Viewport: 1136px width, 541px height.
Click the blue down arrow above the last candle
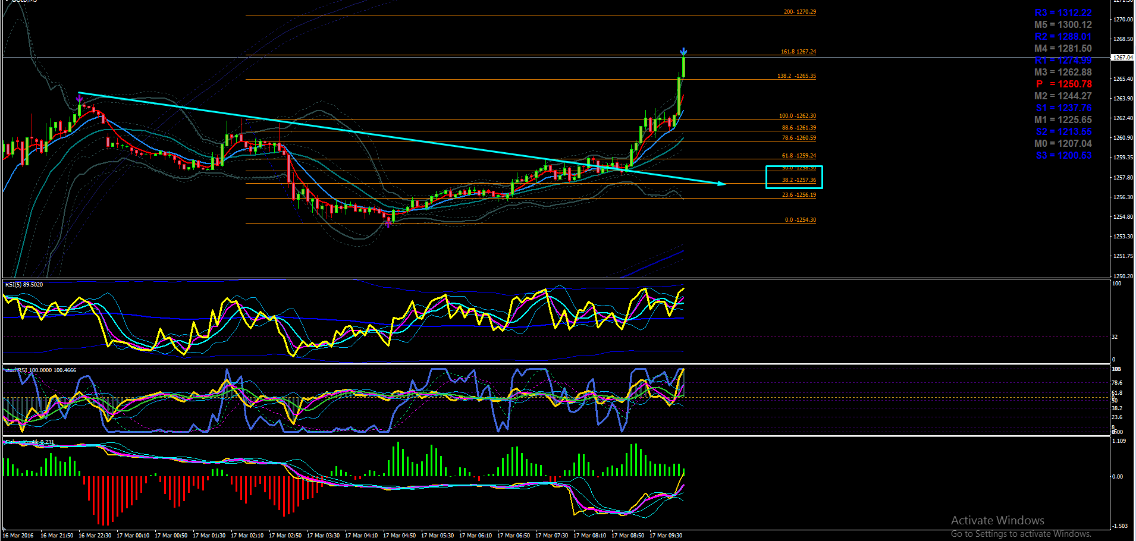684,52
